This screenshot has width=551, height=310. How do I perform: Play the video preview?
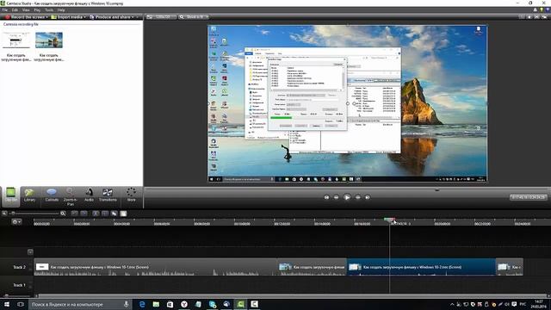347,197
